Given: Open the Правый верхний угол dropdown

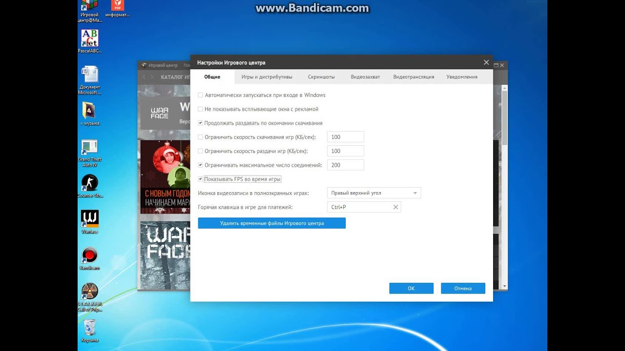Looking at the screenshot, I should point(374,193).
